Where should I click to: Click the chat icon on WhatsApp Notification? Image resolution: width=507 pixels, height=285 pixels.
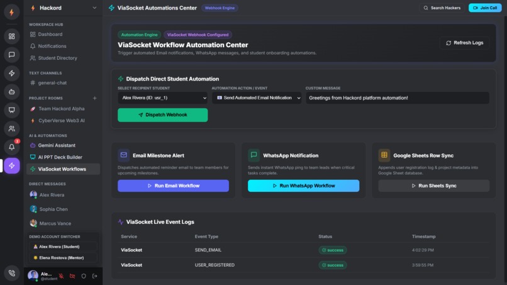[254, 155]
